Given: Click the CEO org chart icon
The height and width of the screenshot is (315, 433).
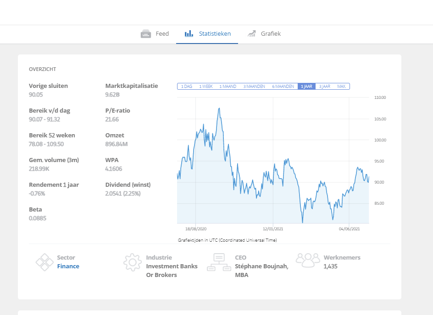Looking at the screenshot, I should click(x=219, y=262).
